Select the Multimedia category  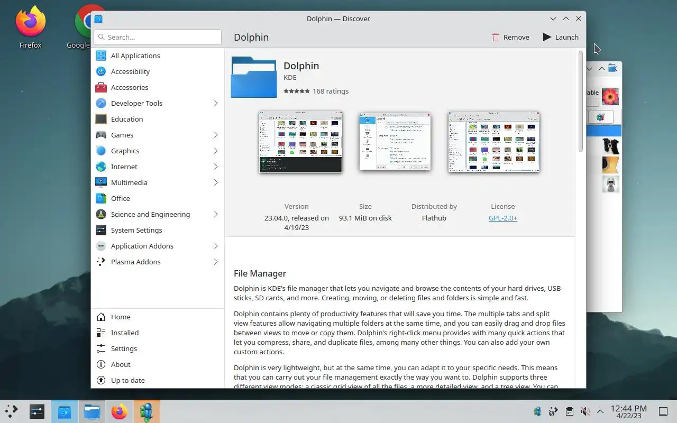[x=158, y=182]
